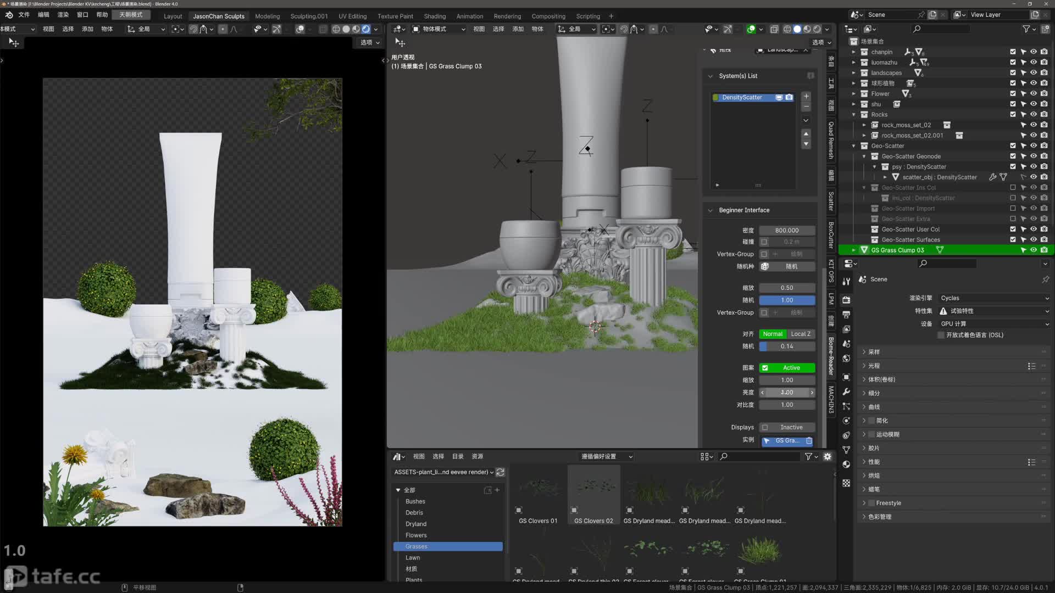The height and width of the screenshot is (593, 1055).
Task: Enable the Open Shading Language (OSL) checkbox
Action: (941, 335)
